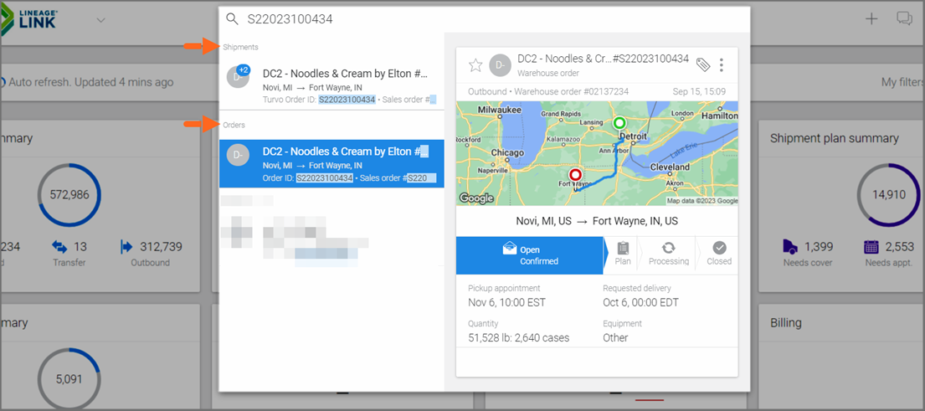Select the Plan status step

622,255
